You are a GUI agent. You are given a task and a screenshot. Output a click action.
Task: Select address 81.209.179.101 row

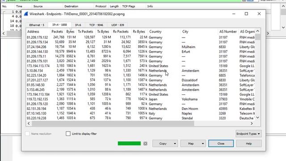pyautogui.click(x=141, y=61)
